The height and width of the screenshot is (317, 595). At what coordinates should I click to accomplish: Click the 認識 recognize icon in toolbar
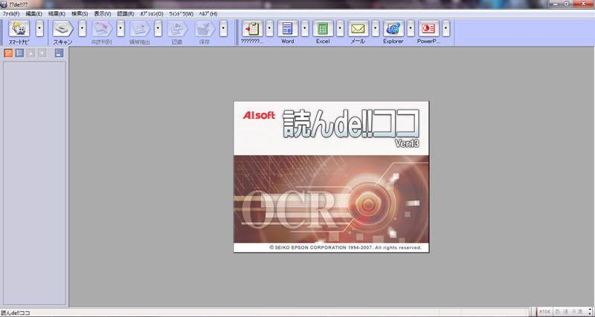[x=177, y=29]
